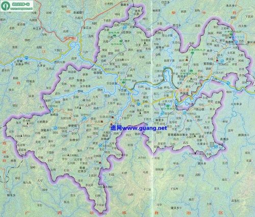255x217 pixels.
Task: Click the 下江镇 label
Action: point(122,90)
